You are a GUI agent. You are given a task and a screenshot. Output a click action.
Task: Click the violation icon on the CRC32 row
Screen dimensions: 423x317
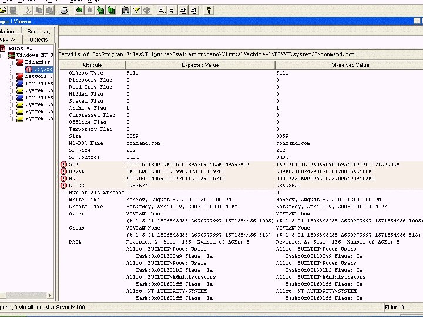pos(63,186)
